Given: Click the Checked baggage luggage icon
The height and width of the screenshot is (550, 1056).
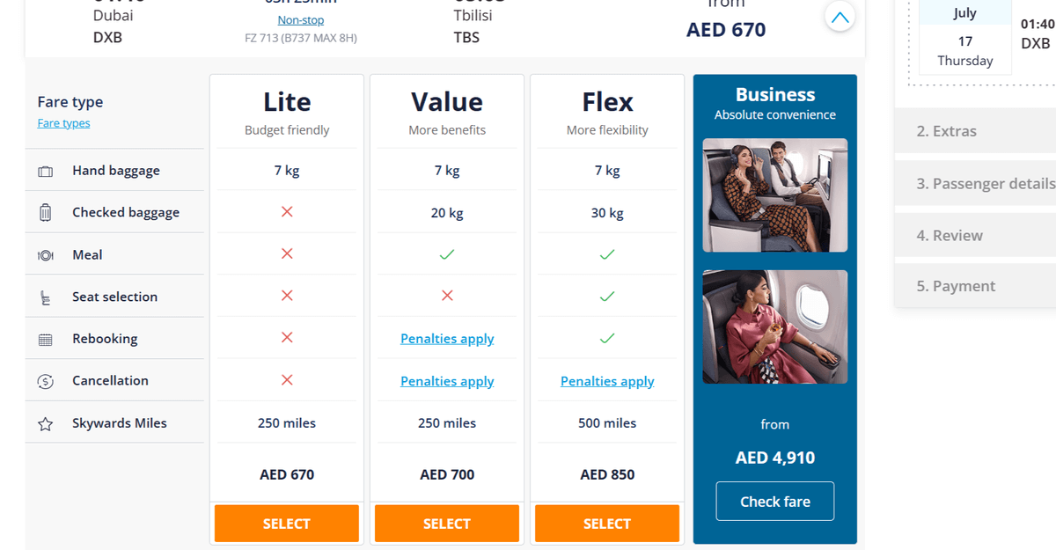Looking at the screenshot, I should tap(46, 213).
